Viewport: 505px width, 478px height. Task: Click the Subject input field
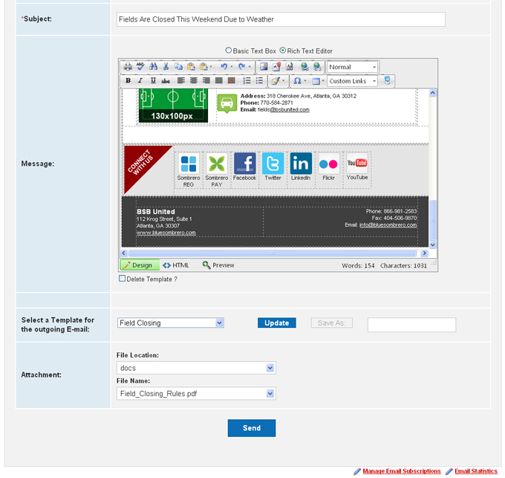point(281,19)
